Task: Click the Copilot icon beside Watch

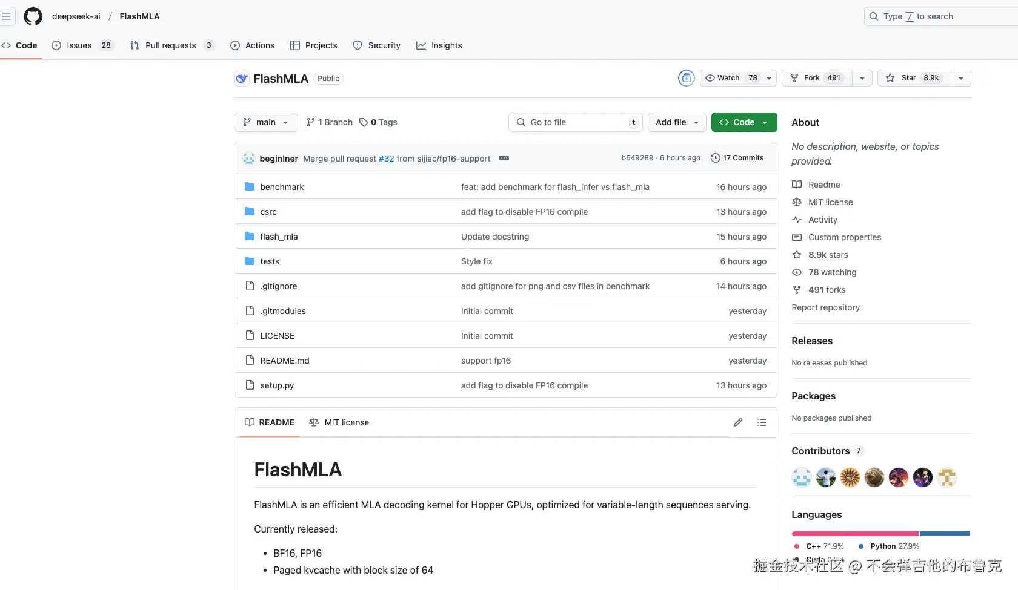Action: pos(686,78)
